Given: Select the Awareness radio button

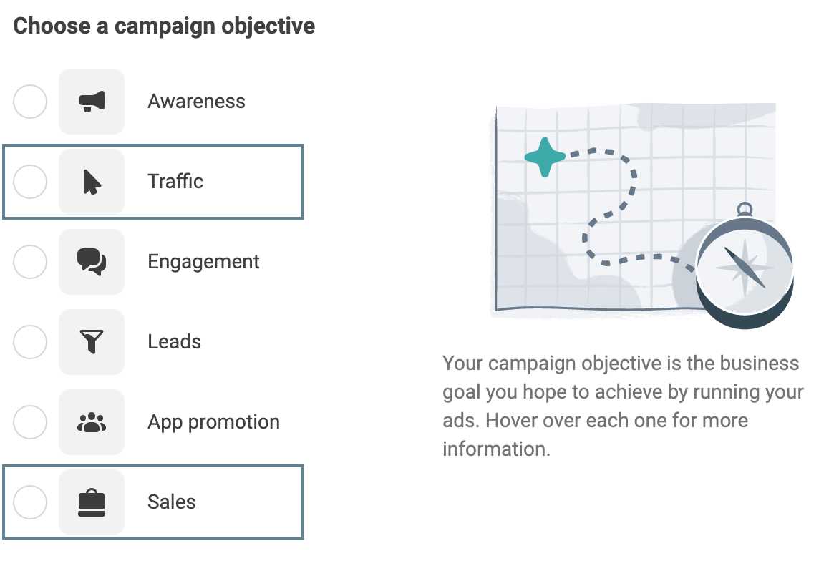Looking at the screenshot, I should click(29, 101).
